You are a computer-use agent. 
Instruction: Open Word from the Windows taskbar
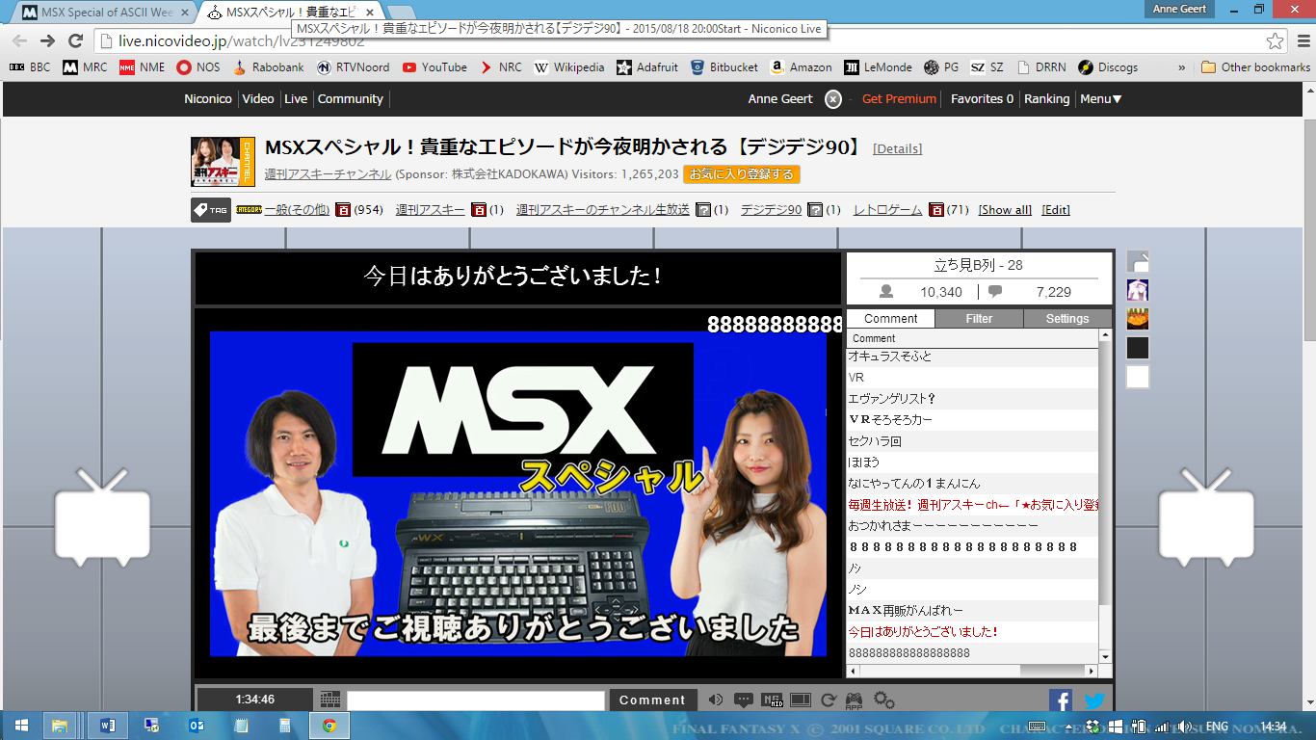tap(108, 726)
